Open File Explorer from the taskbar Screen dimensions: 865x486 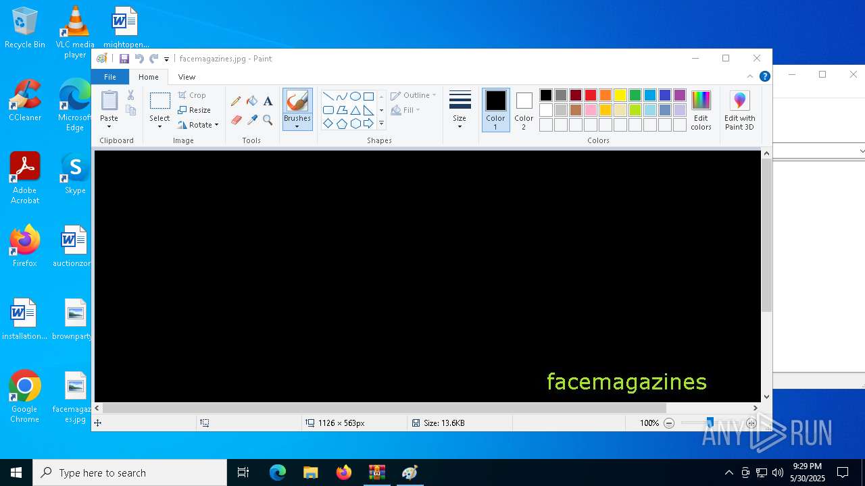(311, 473)
